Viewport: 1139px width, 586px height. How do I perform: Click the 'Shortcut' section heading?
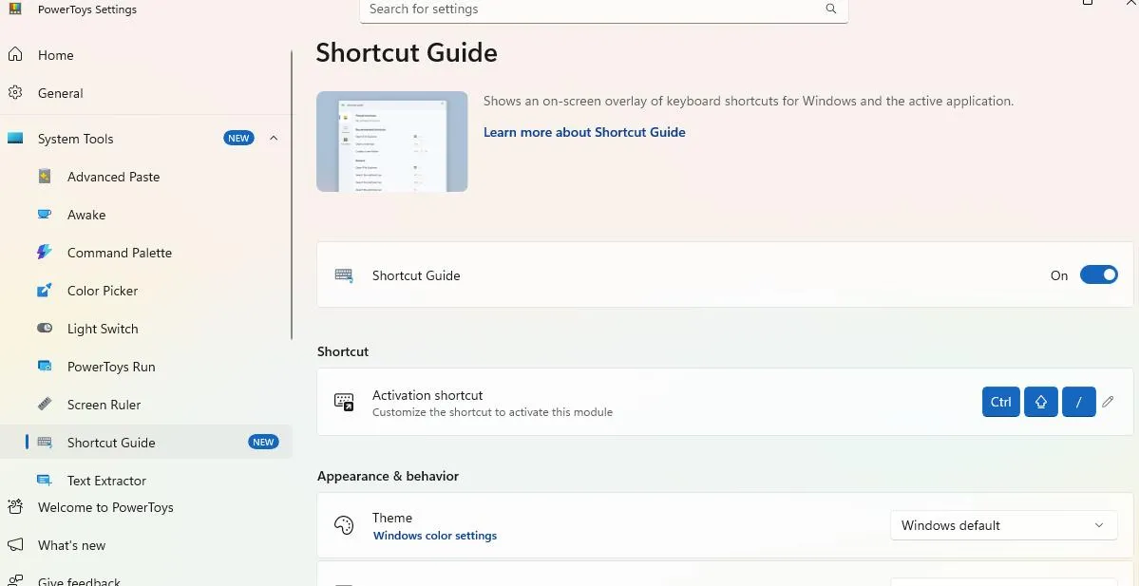(x=343, y=350)
